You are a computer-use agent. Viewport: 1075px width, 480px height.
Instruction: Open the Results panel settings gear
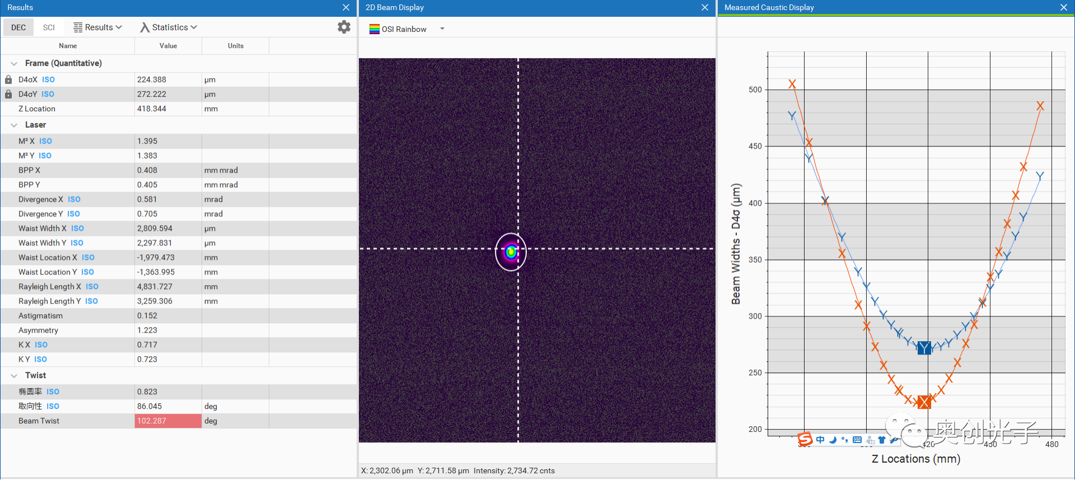tap(344, 27)
